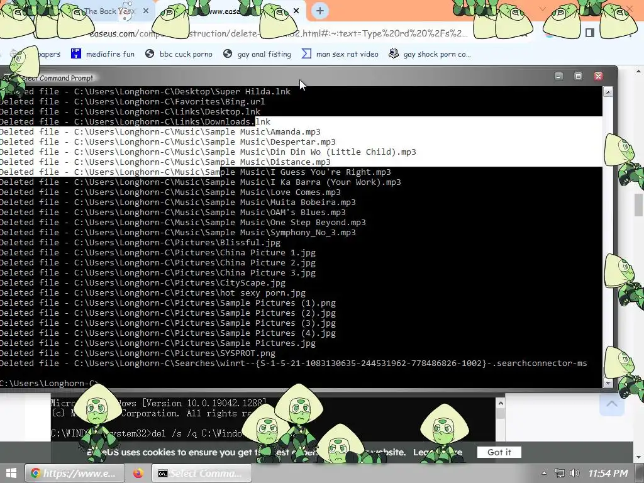Click the line deleting China Picture 2.jpg
The image size is (644, 483).
click(158, 262)
